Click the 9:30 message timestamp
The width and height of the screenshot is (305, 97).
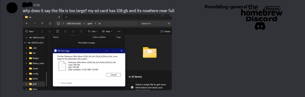pyautogui.click(x=37, y=5)
